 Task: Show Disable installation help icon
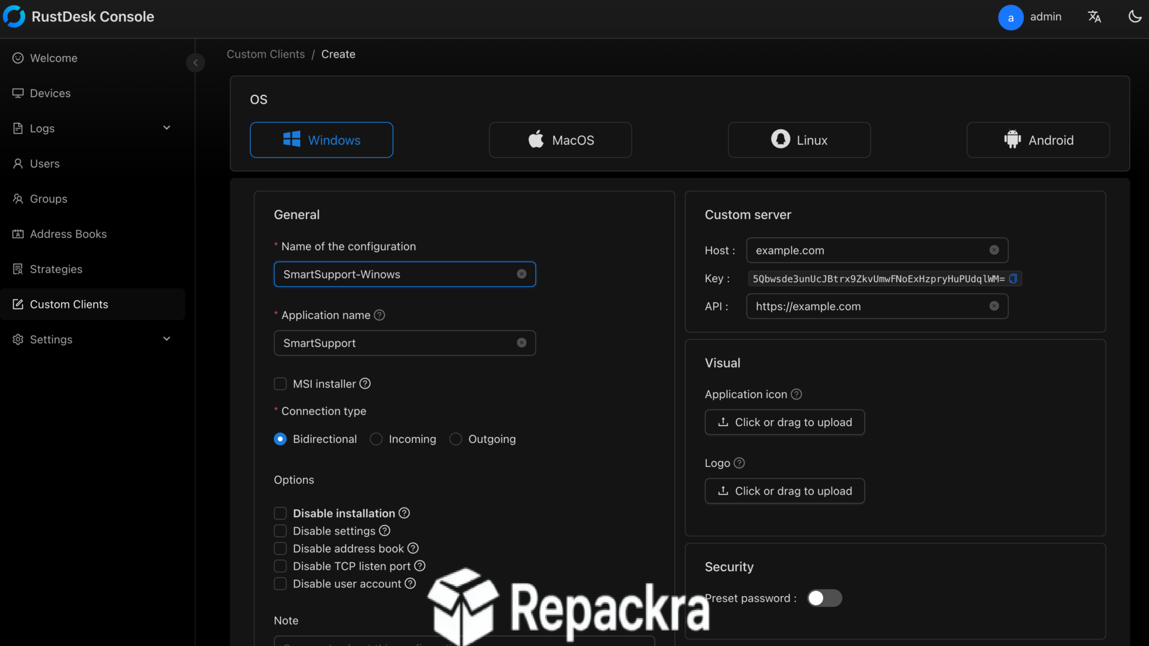click(x=405, y=513)
